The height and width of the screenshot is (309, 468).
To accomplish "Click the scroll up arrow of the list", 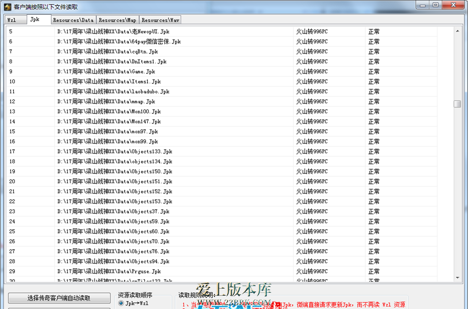I will 457,31.
